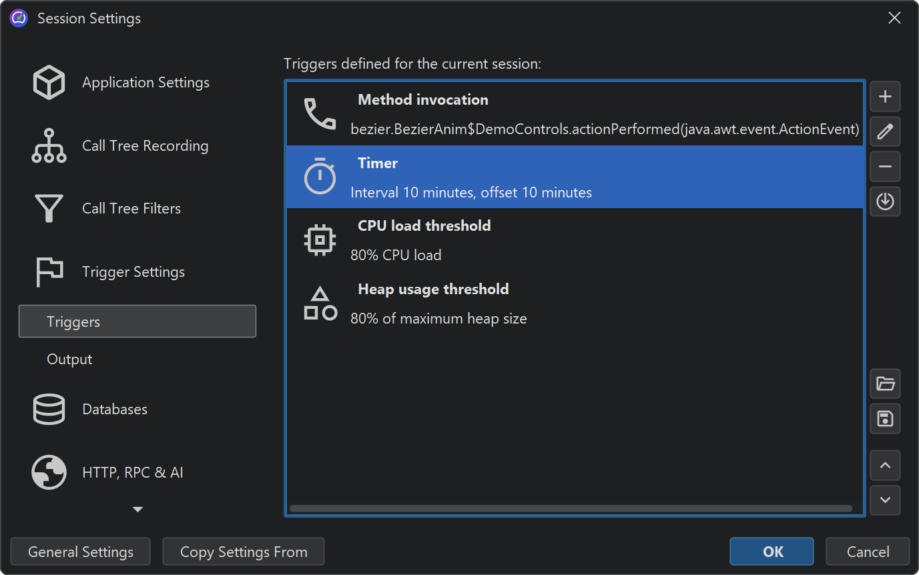Open the Output sub-item

pos(69,360)
